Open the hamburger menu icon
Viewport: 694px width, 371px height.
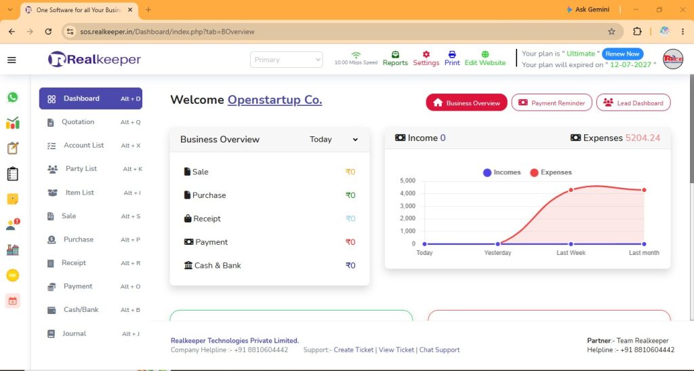point(12,60)
